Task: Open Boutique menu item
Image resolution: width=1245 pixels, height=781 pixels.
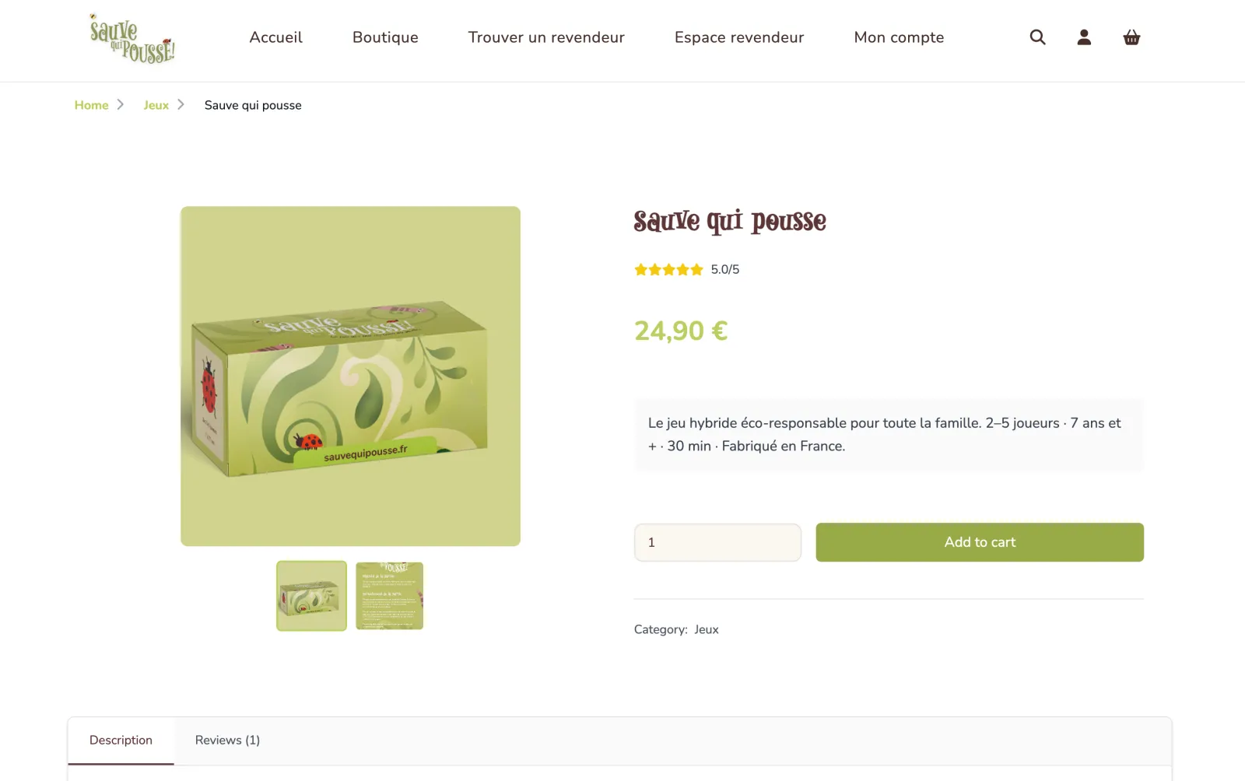Action: tap(385, 37)
